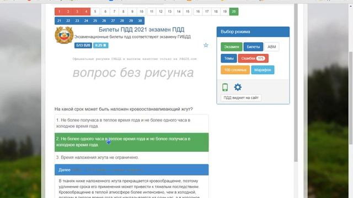Click the inner page scrollbar

point(296,83)
